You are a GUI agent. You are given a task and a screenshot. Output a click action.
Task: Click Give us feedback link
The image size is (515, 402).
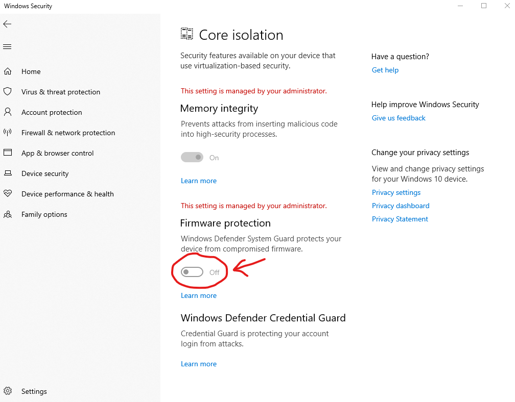pyautogui.click(x=399, y=118)
